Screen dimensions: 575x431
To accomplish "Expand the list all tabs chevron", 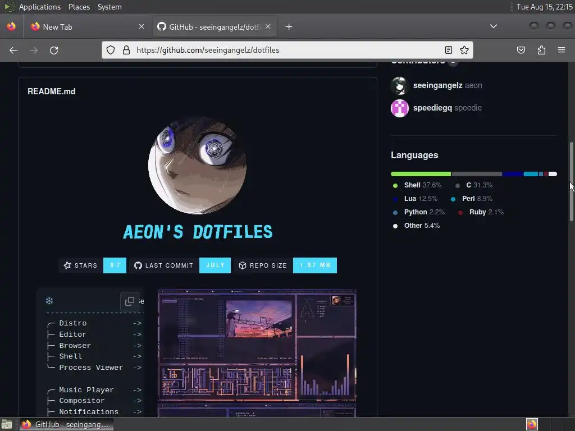I will coord(494,26).
